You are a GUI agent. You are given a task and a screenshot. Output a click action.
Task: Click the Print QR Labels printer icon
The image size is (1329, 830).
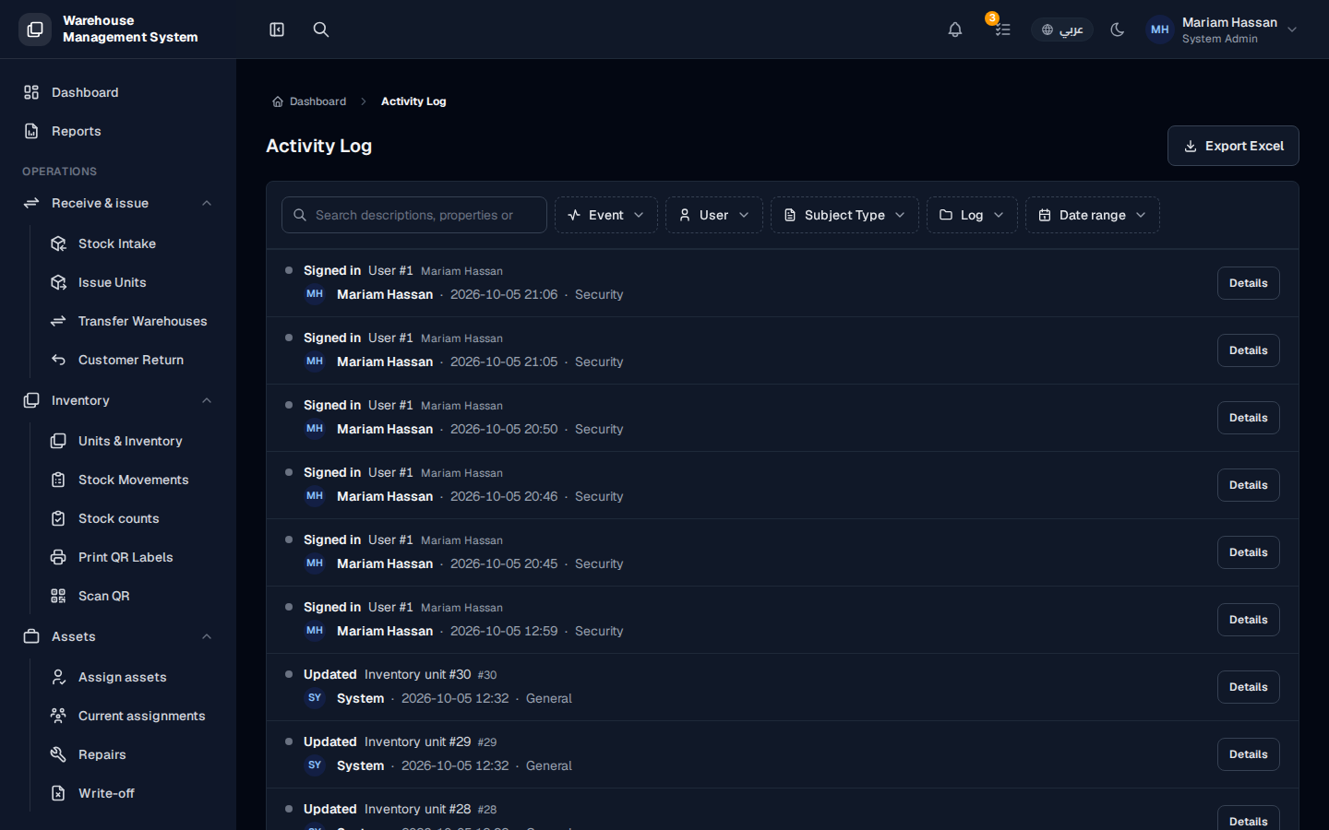pos(58,557)
